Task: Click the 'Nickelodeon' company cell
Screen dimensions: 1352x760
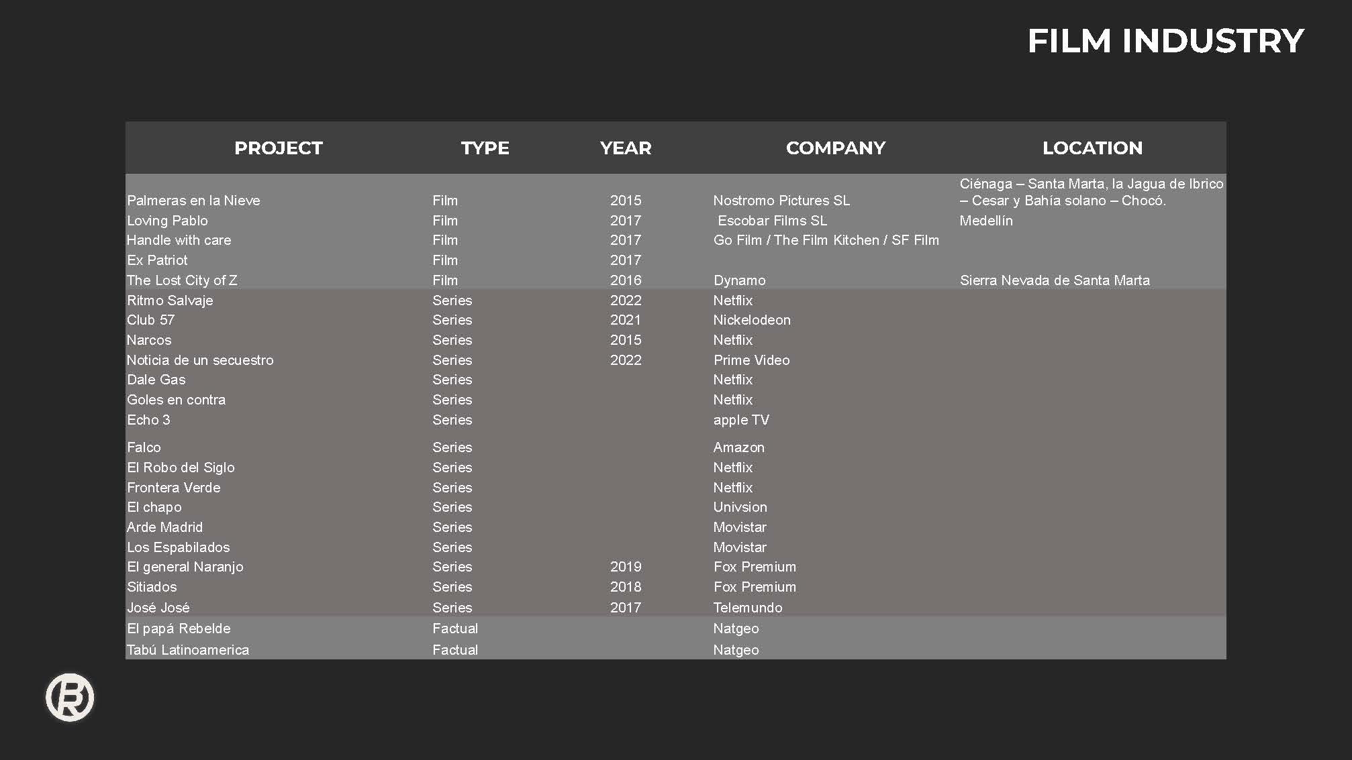Action: [x=752, y=320]
